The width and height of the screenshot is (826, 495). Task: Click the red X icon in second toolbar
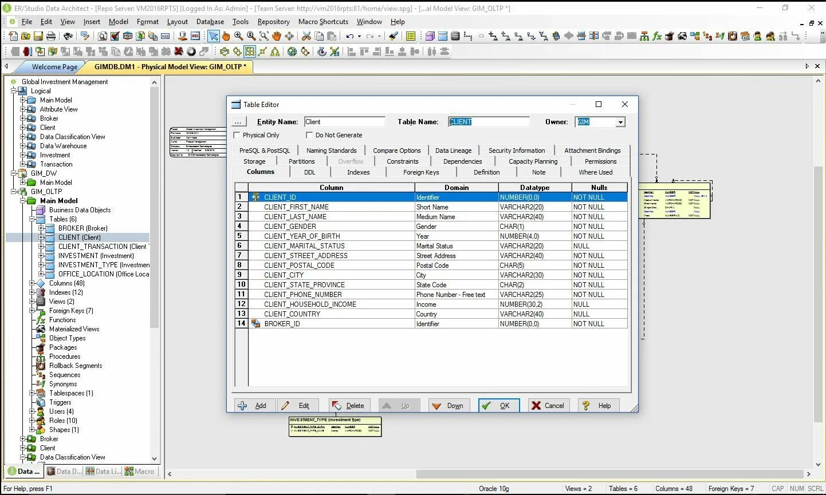pos(179,52)
